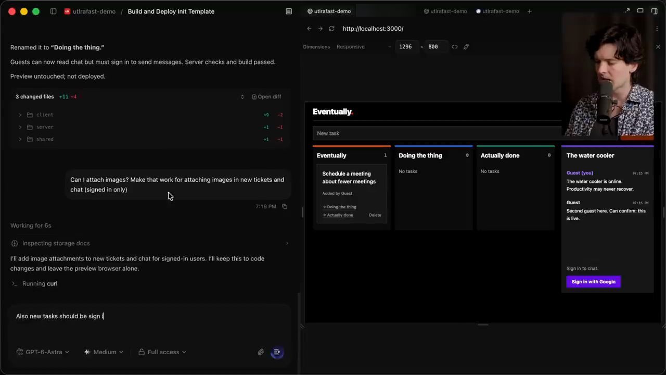Click the edit pencil icon near dimensions

(x=466, y=47)
